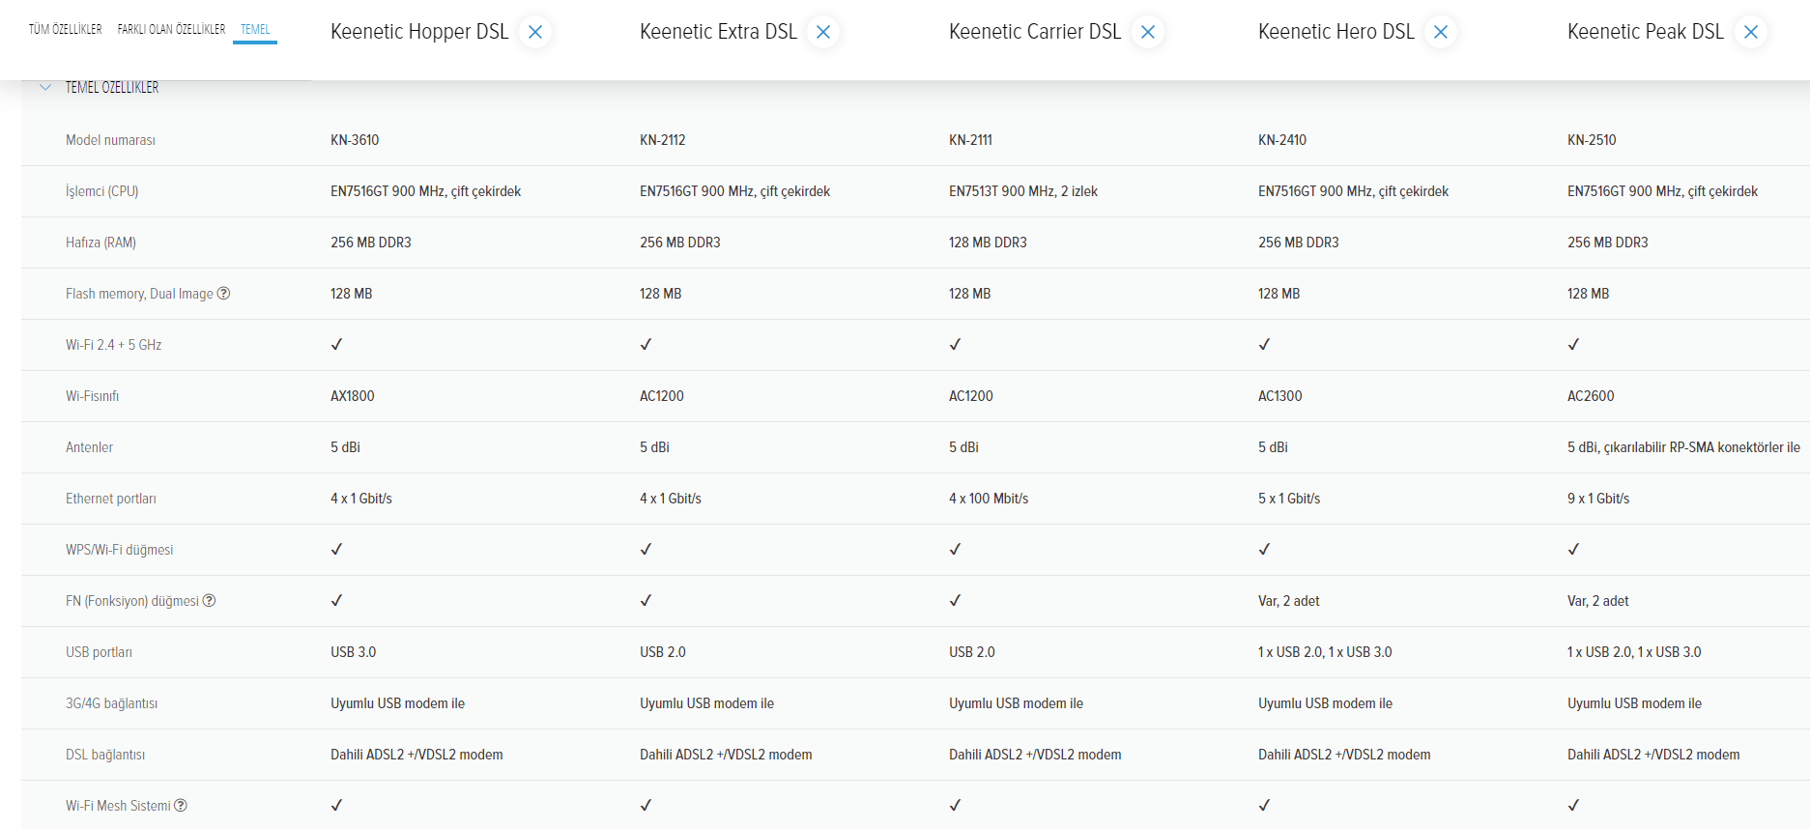Switch to the FARKLI OLAN ÖZELLİKLER tab
Image resolution: width=1810 pixels, height=829 pixels.
pos(171,29)
